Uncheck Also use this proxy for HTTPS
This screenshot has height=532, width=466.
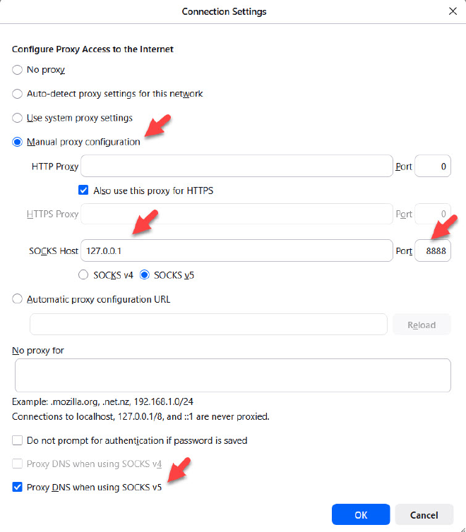pyautogui.click(x=83, y=191)
